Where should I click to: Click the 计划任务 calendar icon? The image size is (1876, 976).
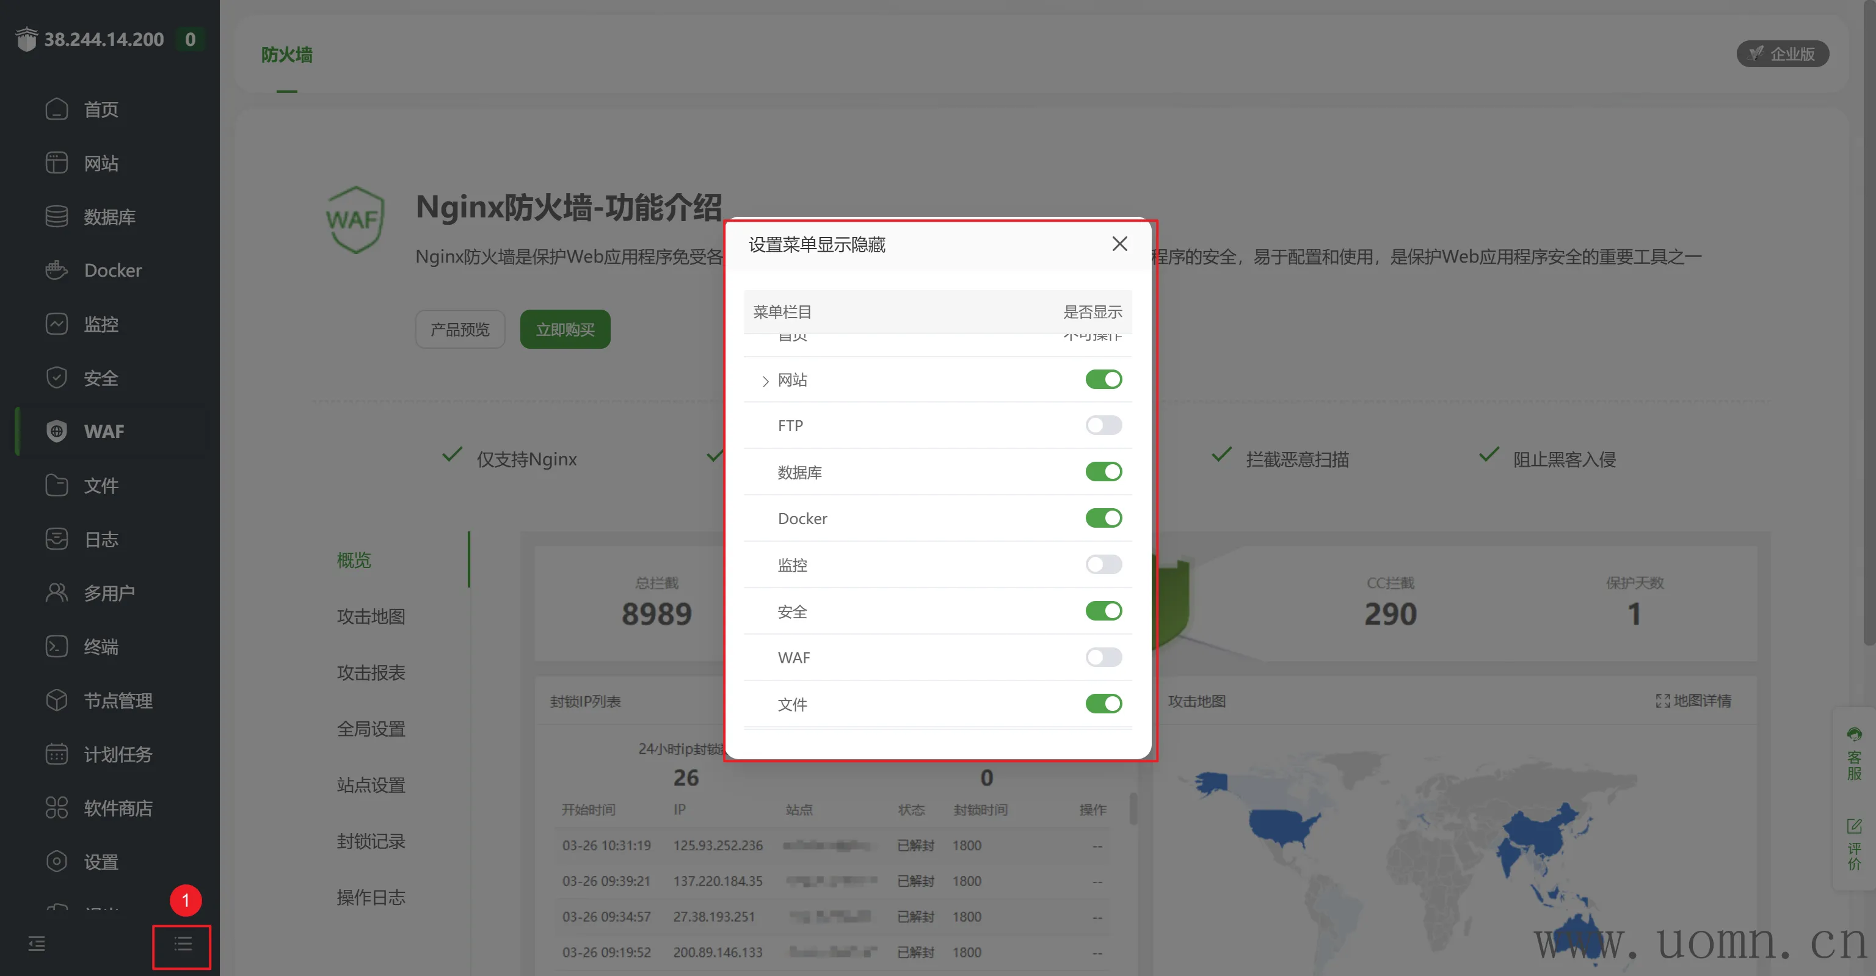(56, 754)
